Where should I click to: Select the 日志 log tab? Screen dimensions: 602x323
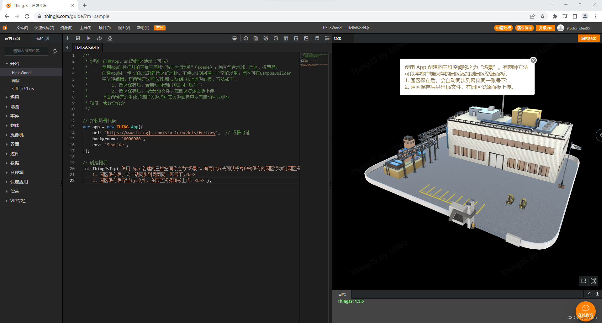click(x=342, y=294)
